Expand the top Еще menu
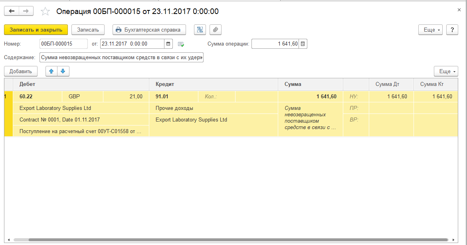Image resolution: width=467 pixels, height=245 pixels. click(430, 30)
